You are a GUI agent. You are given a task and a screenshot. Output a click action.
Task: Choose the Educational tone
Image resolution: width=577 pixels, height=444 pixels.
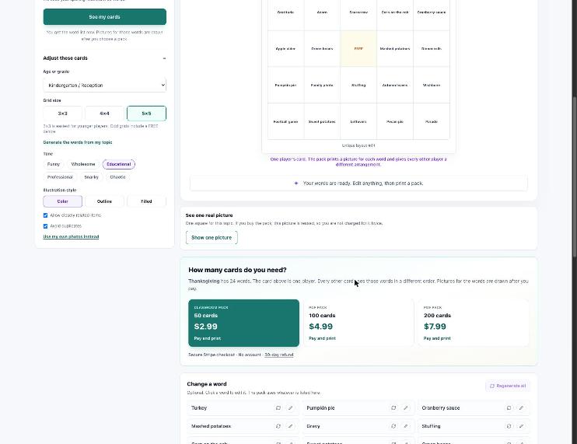coord(119,164)
